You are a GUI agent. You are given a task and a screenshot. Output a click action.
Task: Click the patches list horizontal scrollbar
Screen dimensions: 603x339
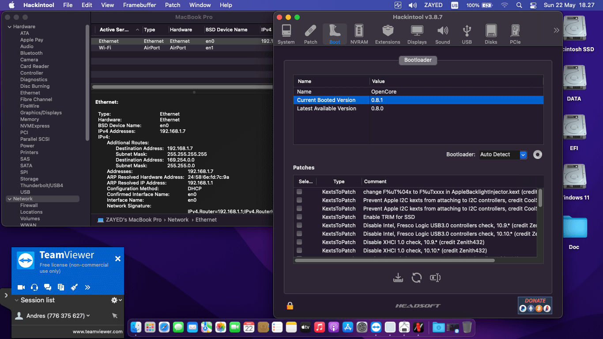395,260
